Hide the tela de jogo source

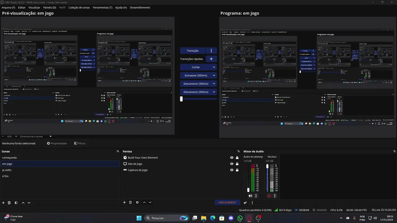(232, 164)
